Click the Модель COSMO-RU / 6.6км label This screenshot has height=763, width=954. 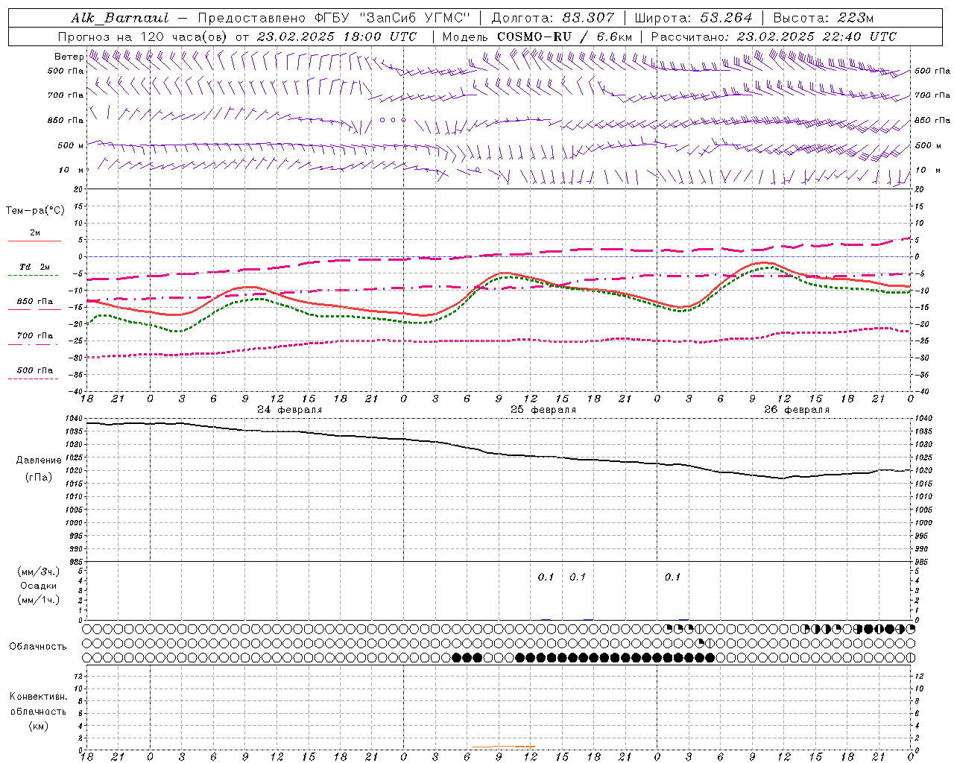coord(537,37)
